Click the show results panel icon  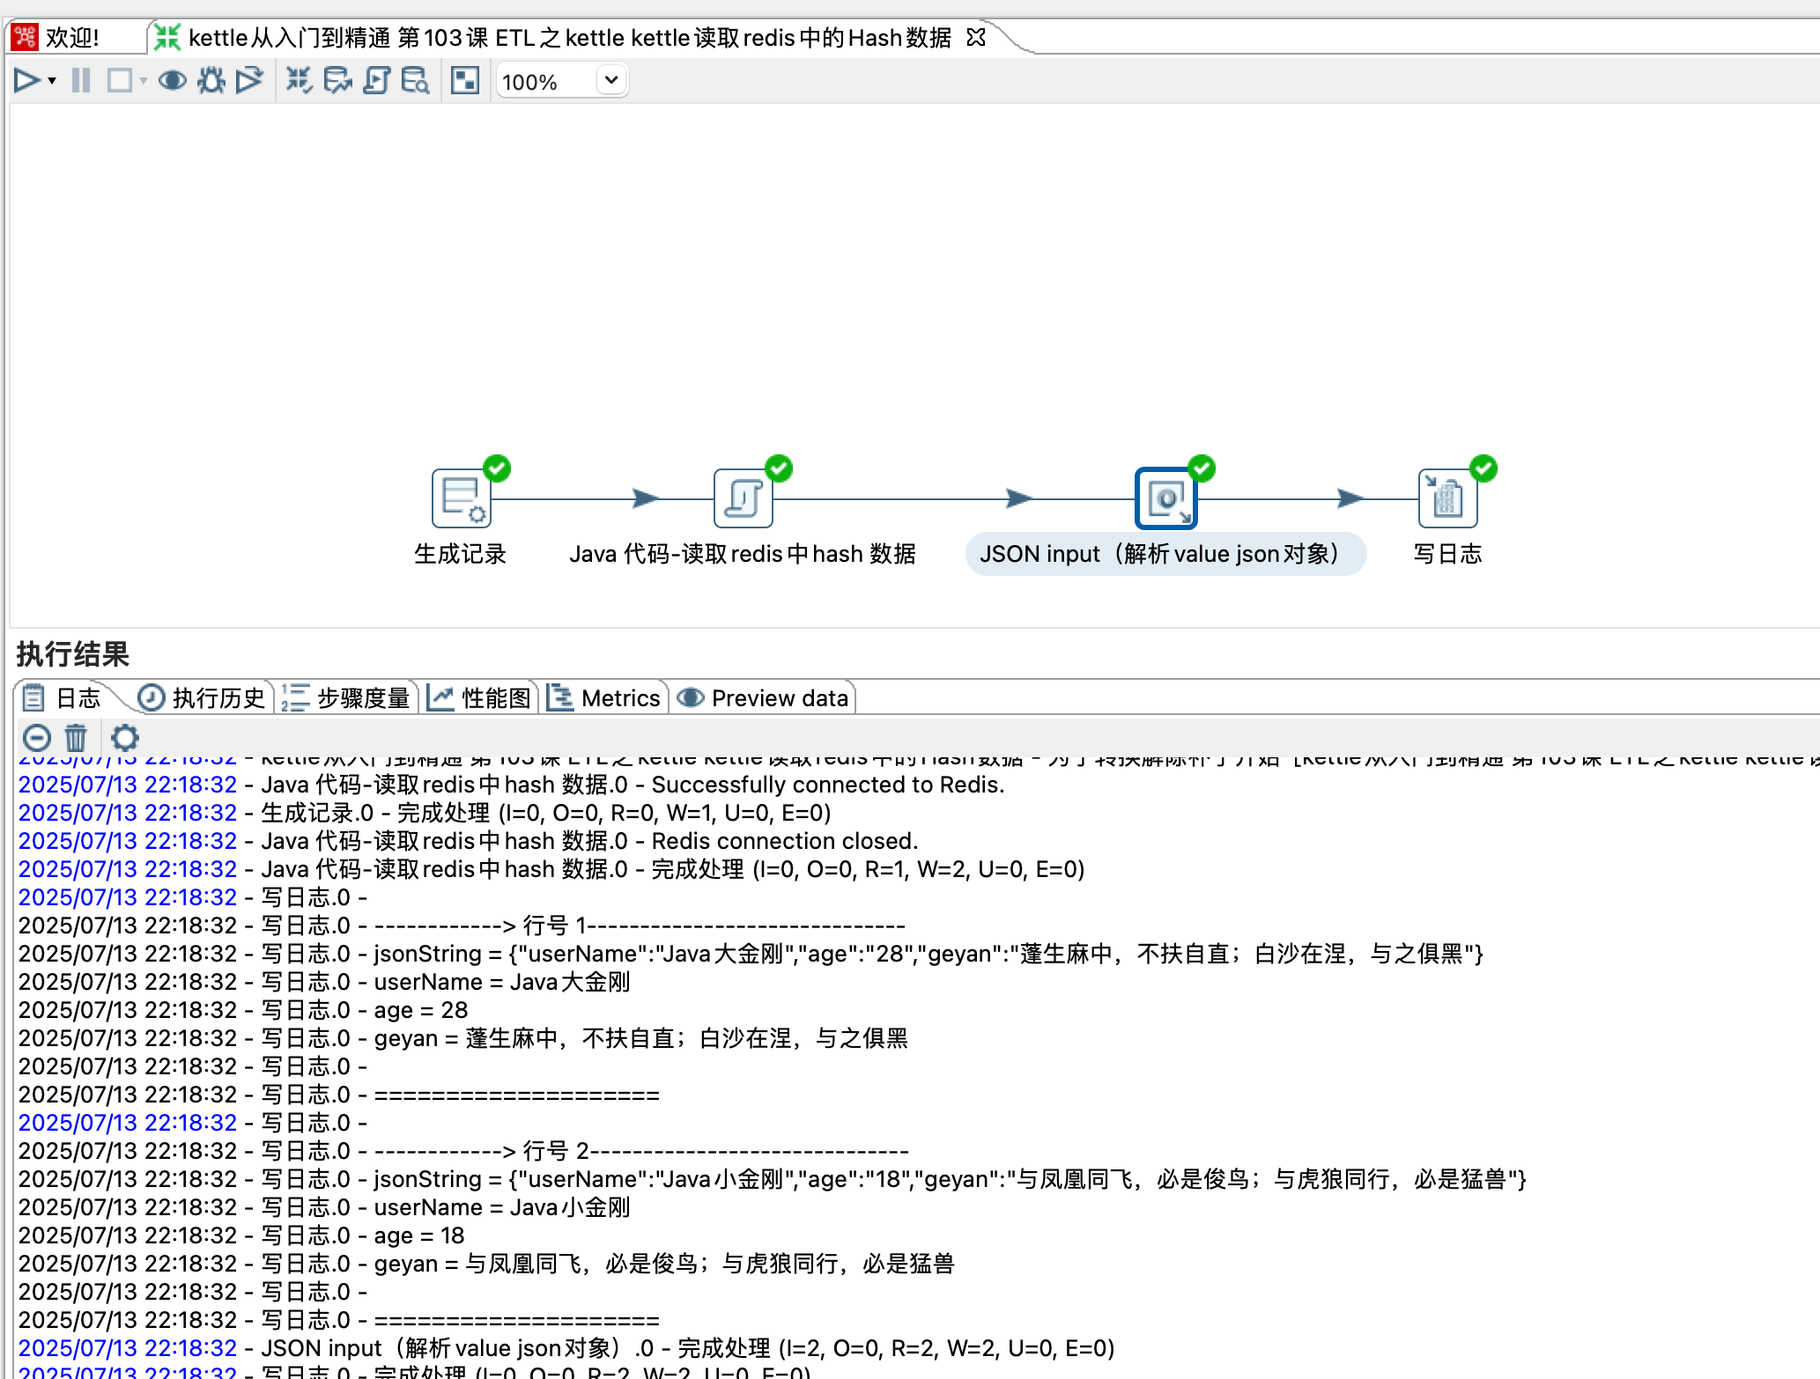[x=465, y=81]
